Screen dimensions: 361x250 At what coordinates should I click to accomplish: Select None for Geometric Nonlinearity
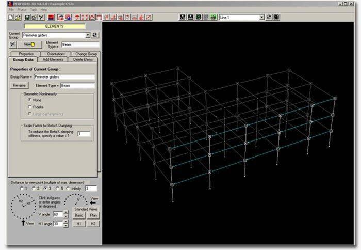click(x=30, y=100)
